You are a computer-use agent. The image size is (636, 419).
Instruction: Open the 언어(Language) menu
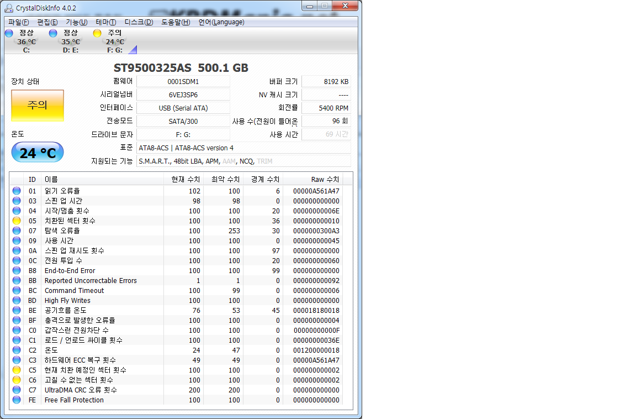(221, 22)
